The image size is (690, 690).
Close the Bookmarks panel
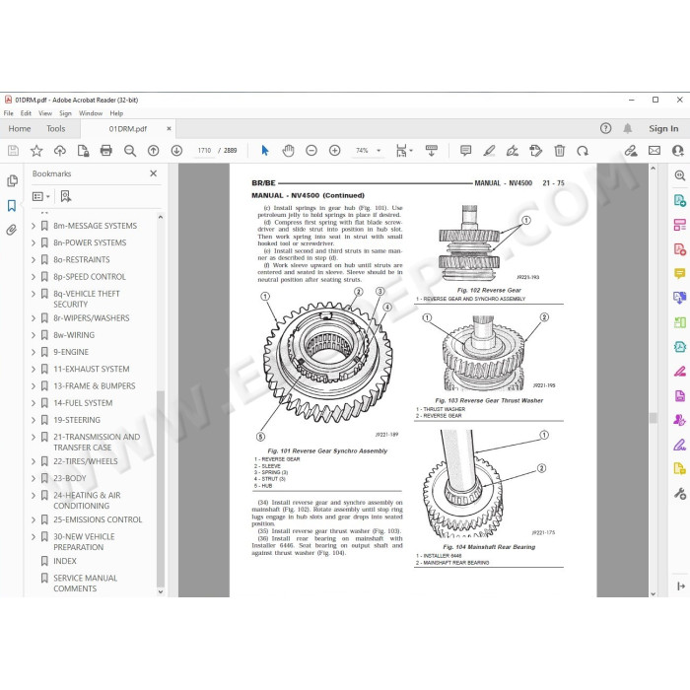(x=153, y=173)
